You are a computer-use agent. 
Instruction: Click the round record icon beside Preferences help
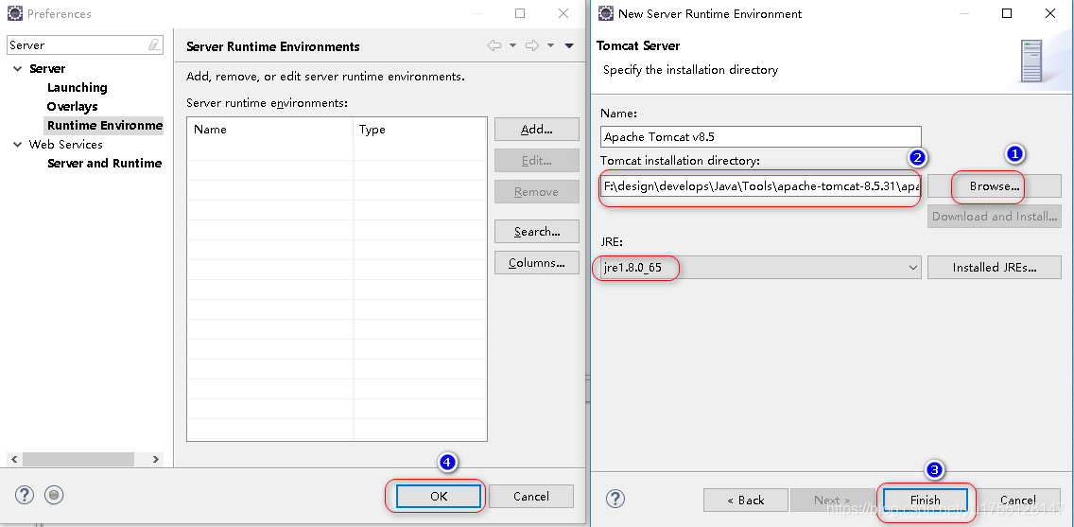54,495
